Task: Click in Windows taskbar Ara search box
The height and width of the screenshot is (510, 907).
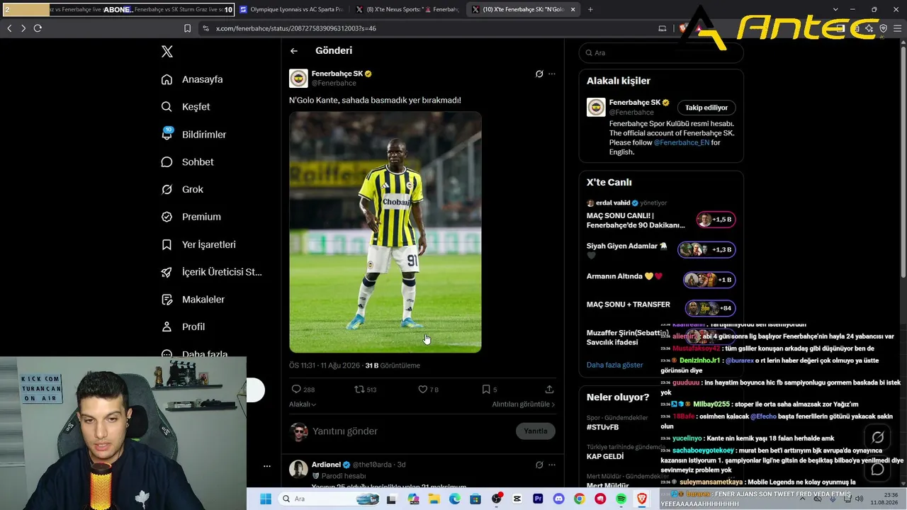Action: pos(329,499)
